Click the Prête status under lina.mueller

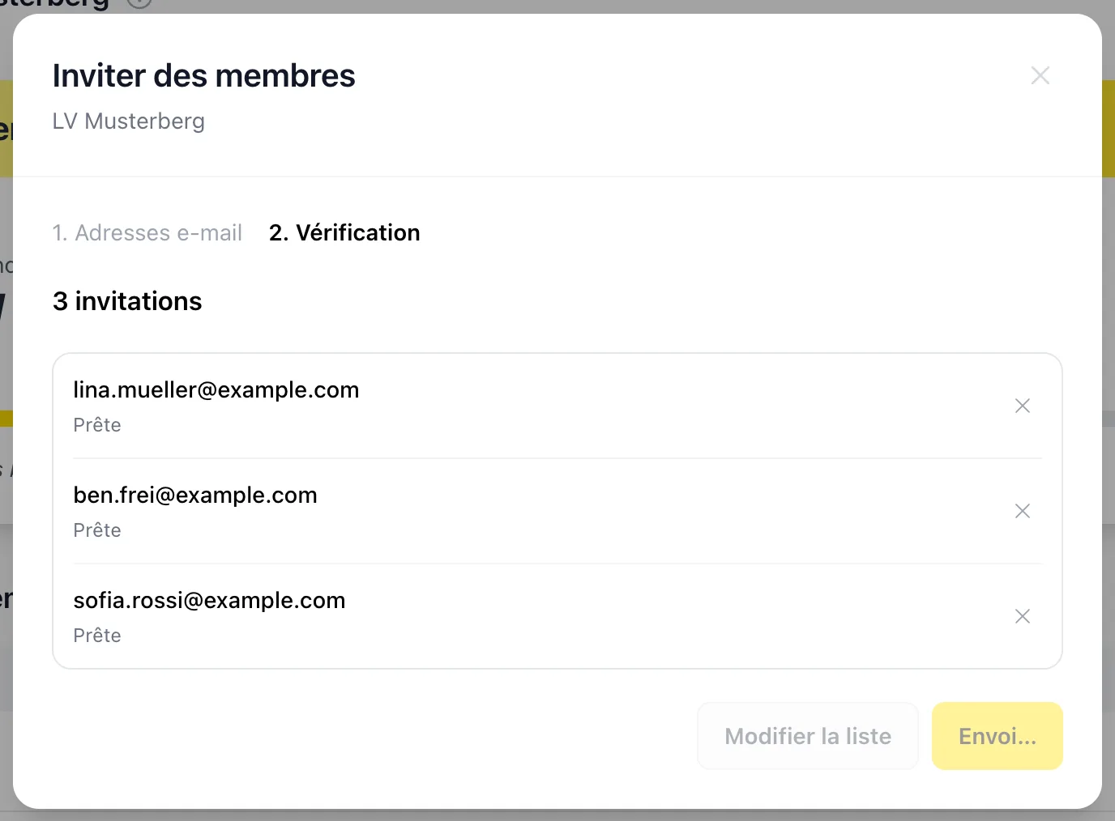[x=97, y=425]
